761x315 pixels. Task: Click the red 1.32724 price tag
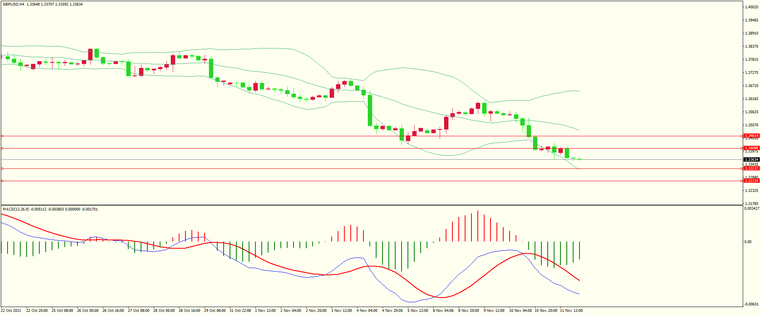(751, 181)
